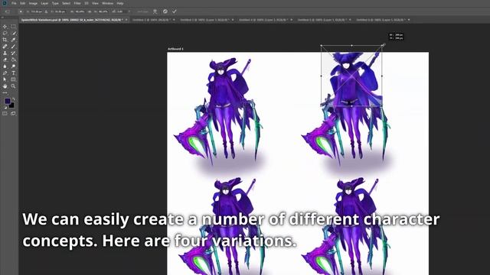Select the Rectangular Marquee tool
Viewport: 490px width, 275px height.
(x=14, y=27)
